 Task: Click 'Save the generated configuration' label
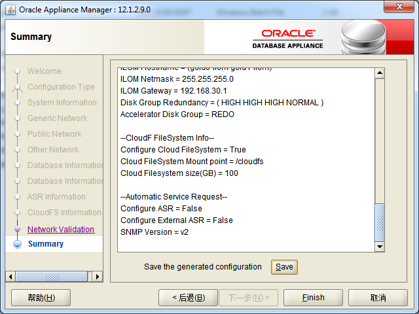click(x=203, y=267)
